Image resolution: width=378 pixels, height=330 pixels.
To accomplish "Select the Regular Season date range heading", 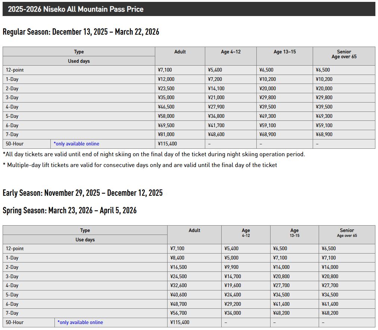I will pyautogui.click(x=81, y=32).
